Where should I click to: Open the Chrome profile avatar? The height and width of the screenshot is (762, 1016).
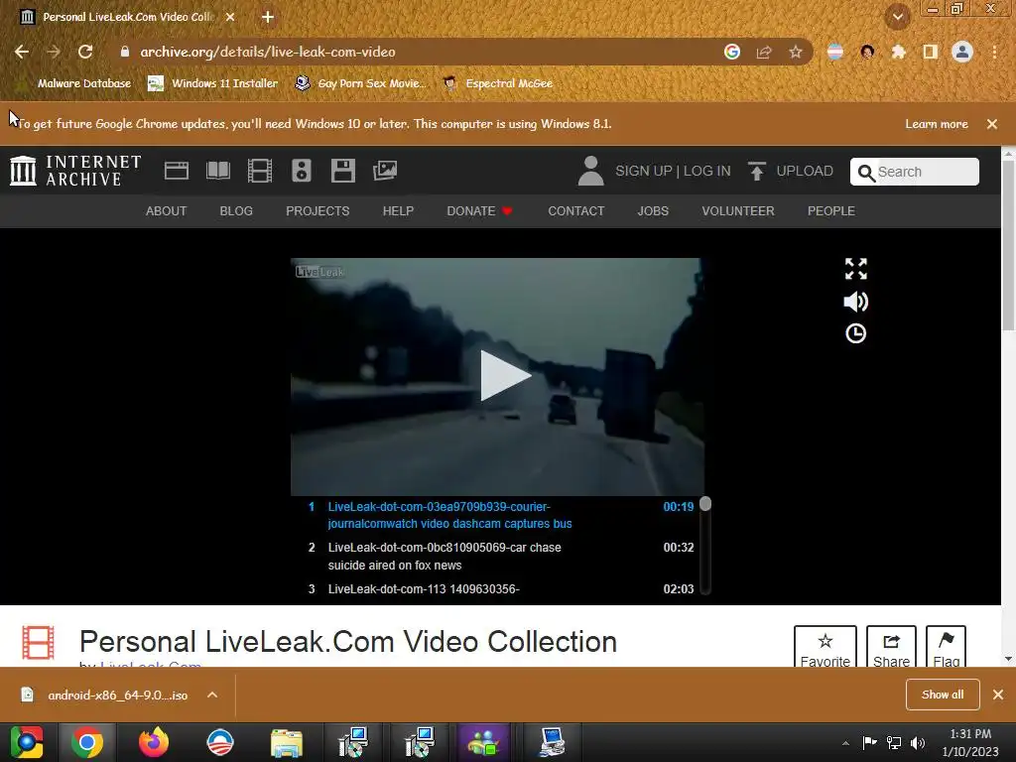(962, 52)
